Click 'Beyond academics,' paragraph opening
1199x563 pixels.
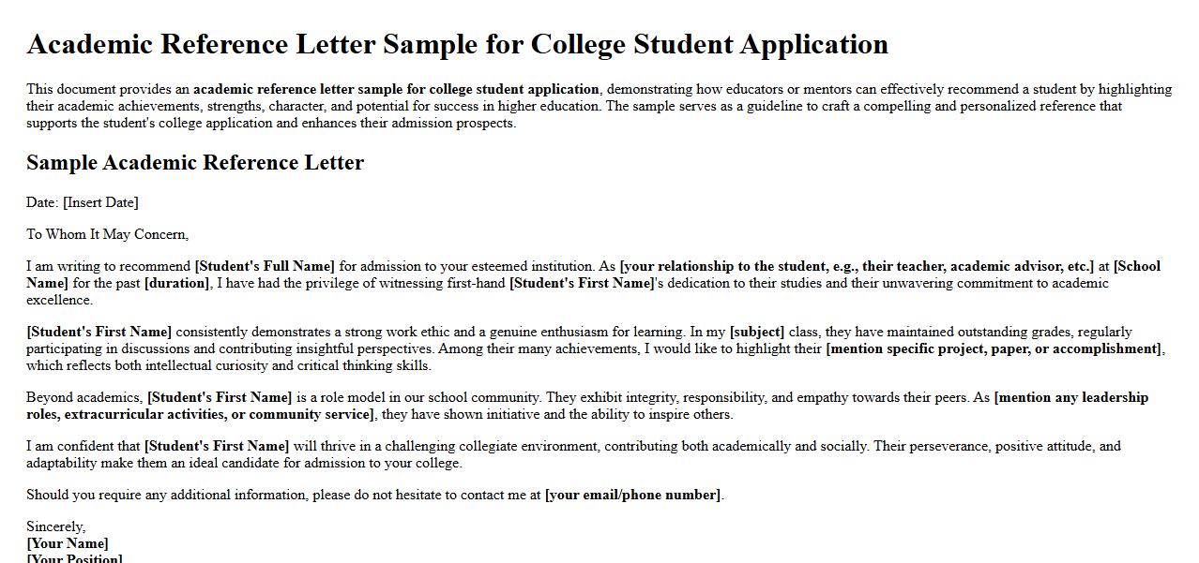pos(84,397)
